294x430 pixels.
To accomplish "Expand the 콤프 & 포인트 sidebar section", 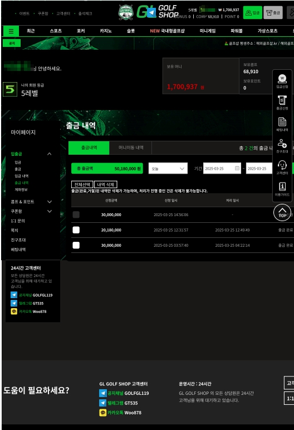I will point(50,202).
